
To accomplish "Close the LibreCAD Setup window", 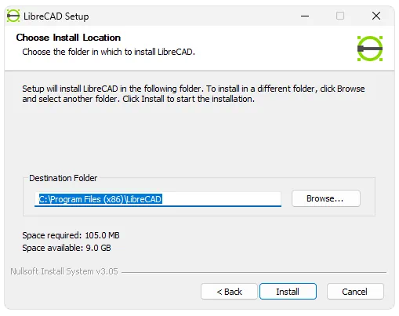I will [x=376, y=16].
